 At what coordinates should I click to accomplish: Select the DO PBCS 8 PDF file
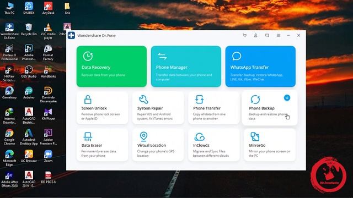(x=48, y=177)
